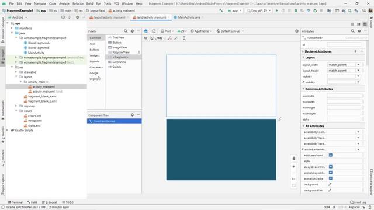Switch to the MainActivity.java tab
374x210 pixels.
(189, 17)
